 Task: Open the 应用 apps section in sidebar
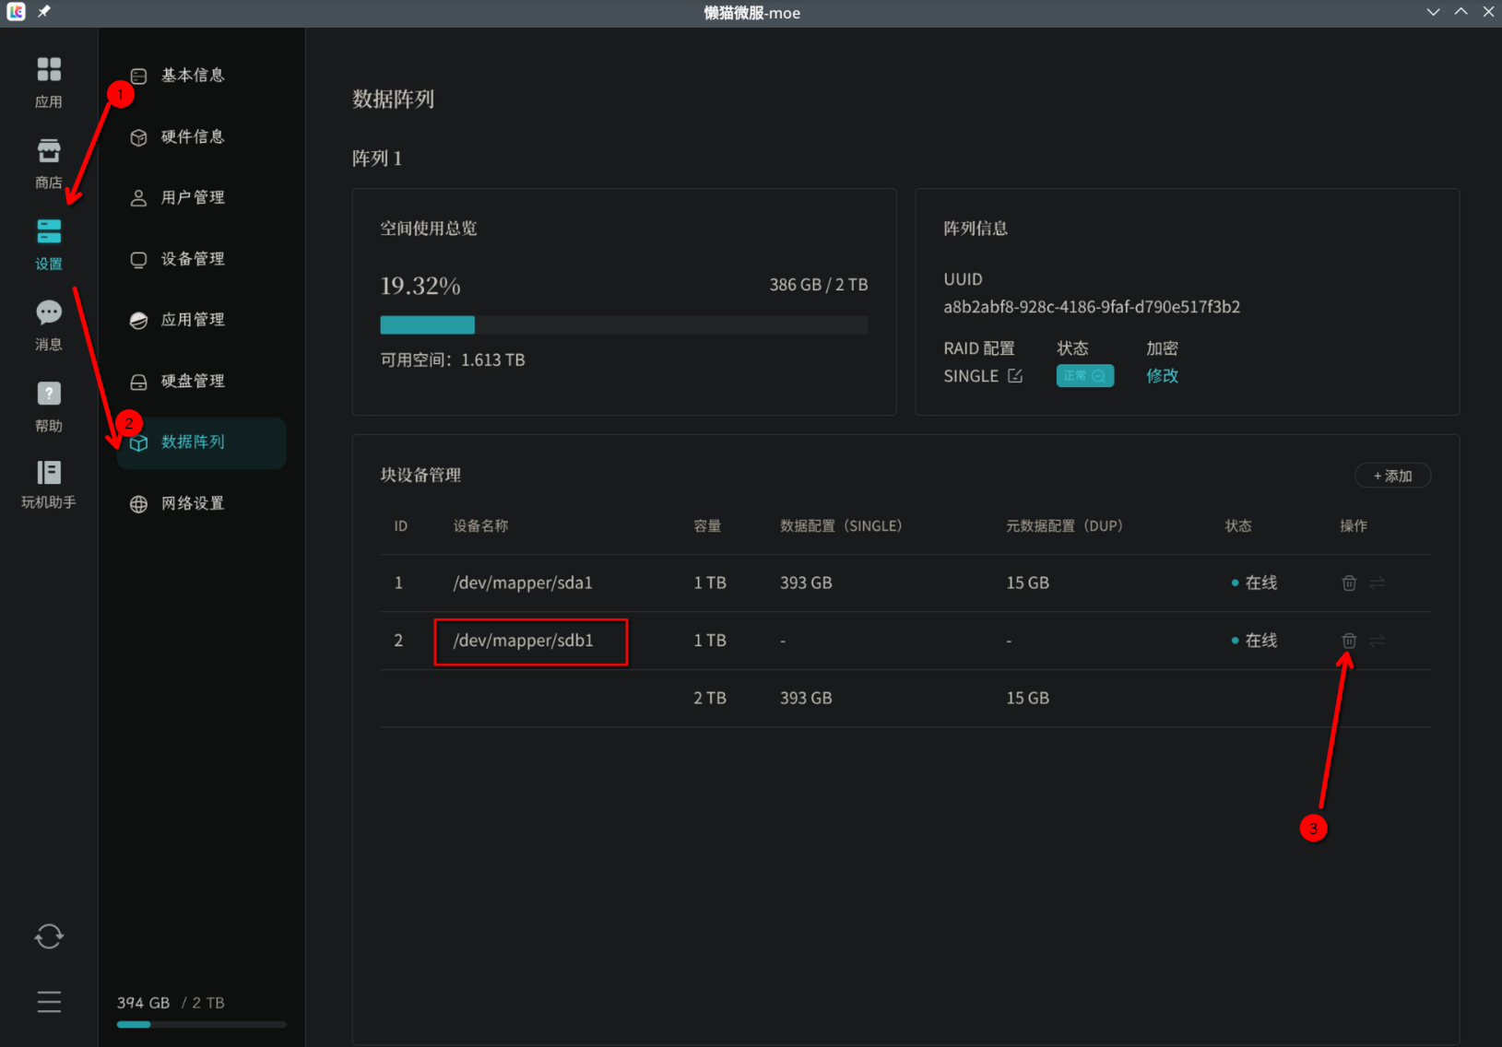pyautogui.click(x=49, y=82)
